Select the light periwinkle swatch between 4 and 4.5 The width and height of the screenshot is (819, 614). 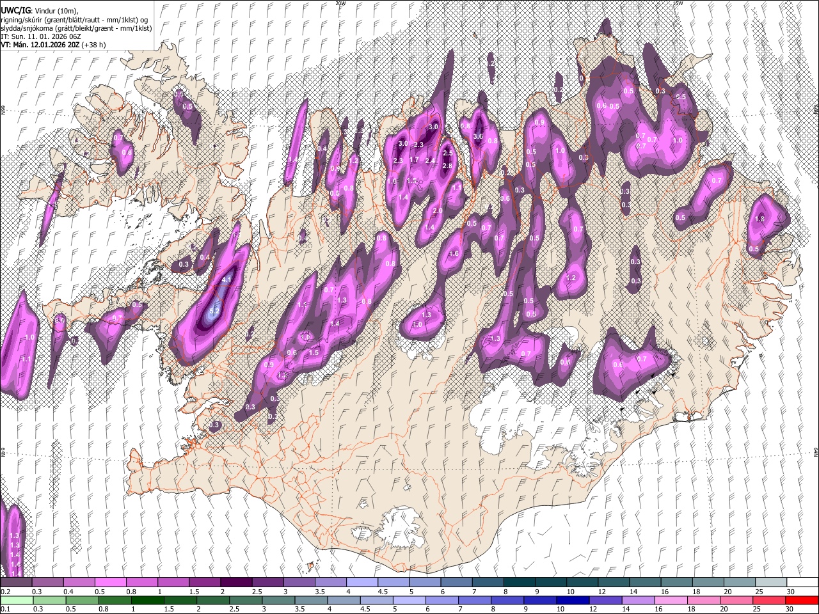pos(362,583)
